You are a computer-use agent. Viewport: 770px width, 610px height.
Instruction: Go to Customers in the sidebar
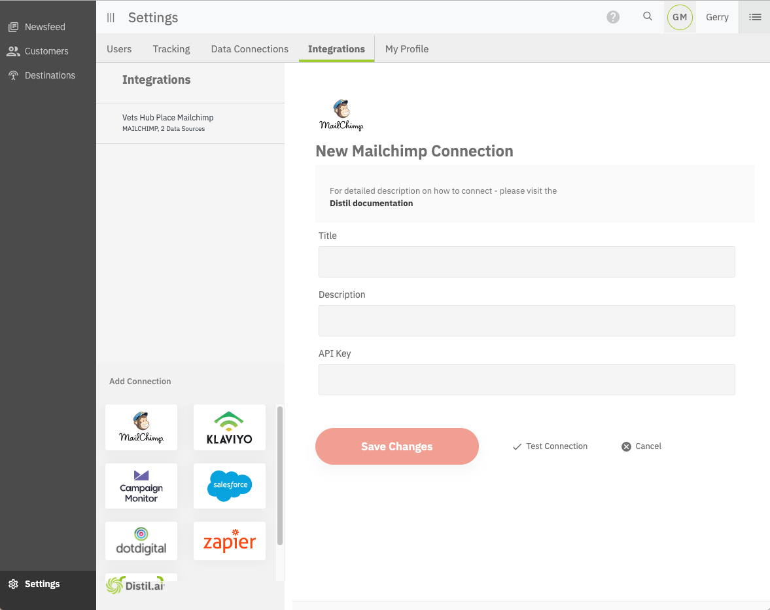(x=38, y=51)
